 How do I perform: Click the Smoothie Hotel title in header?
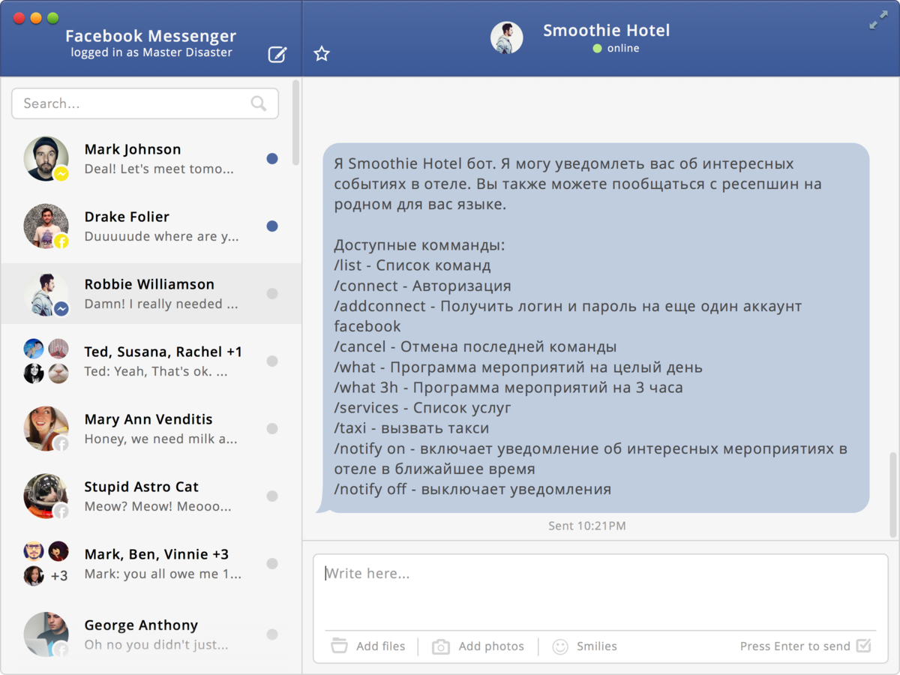[x=606, y=31]
